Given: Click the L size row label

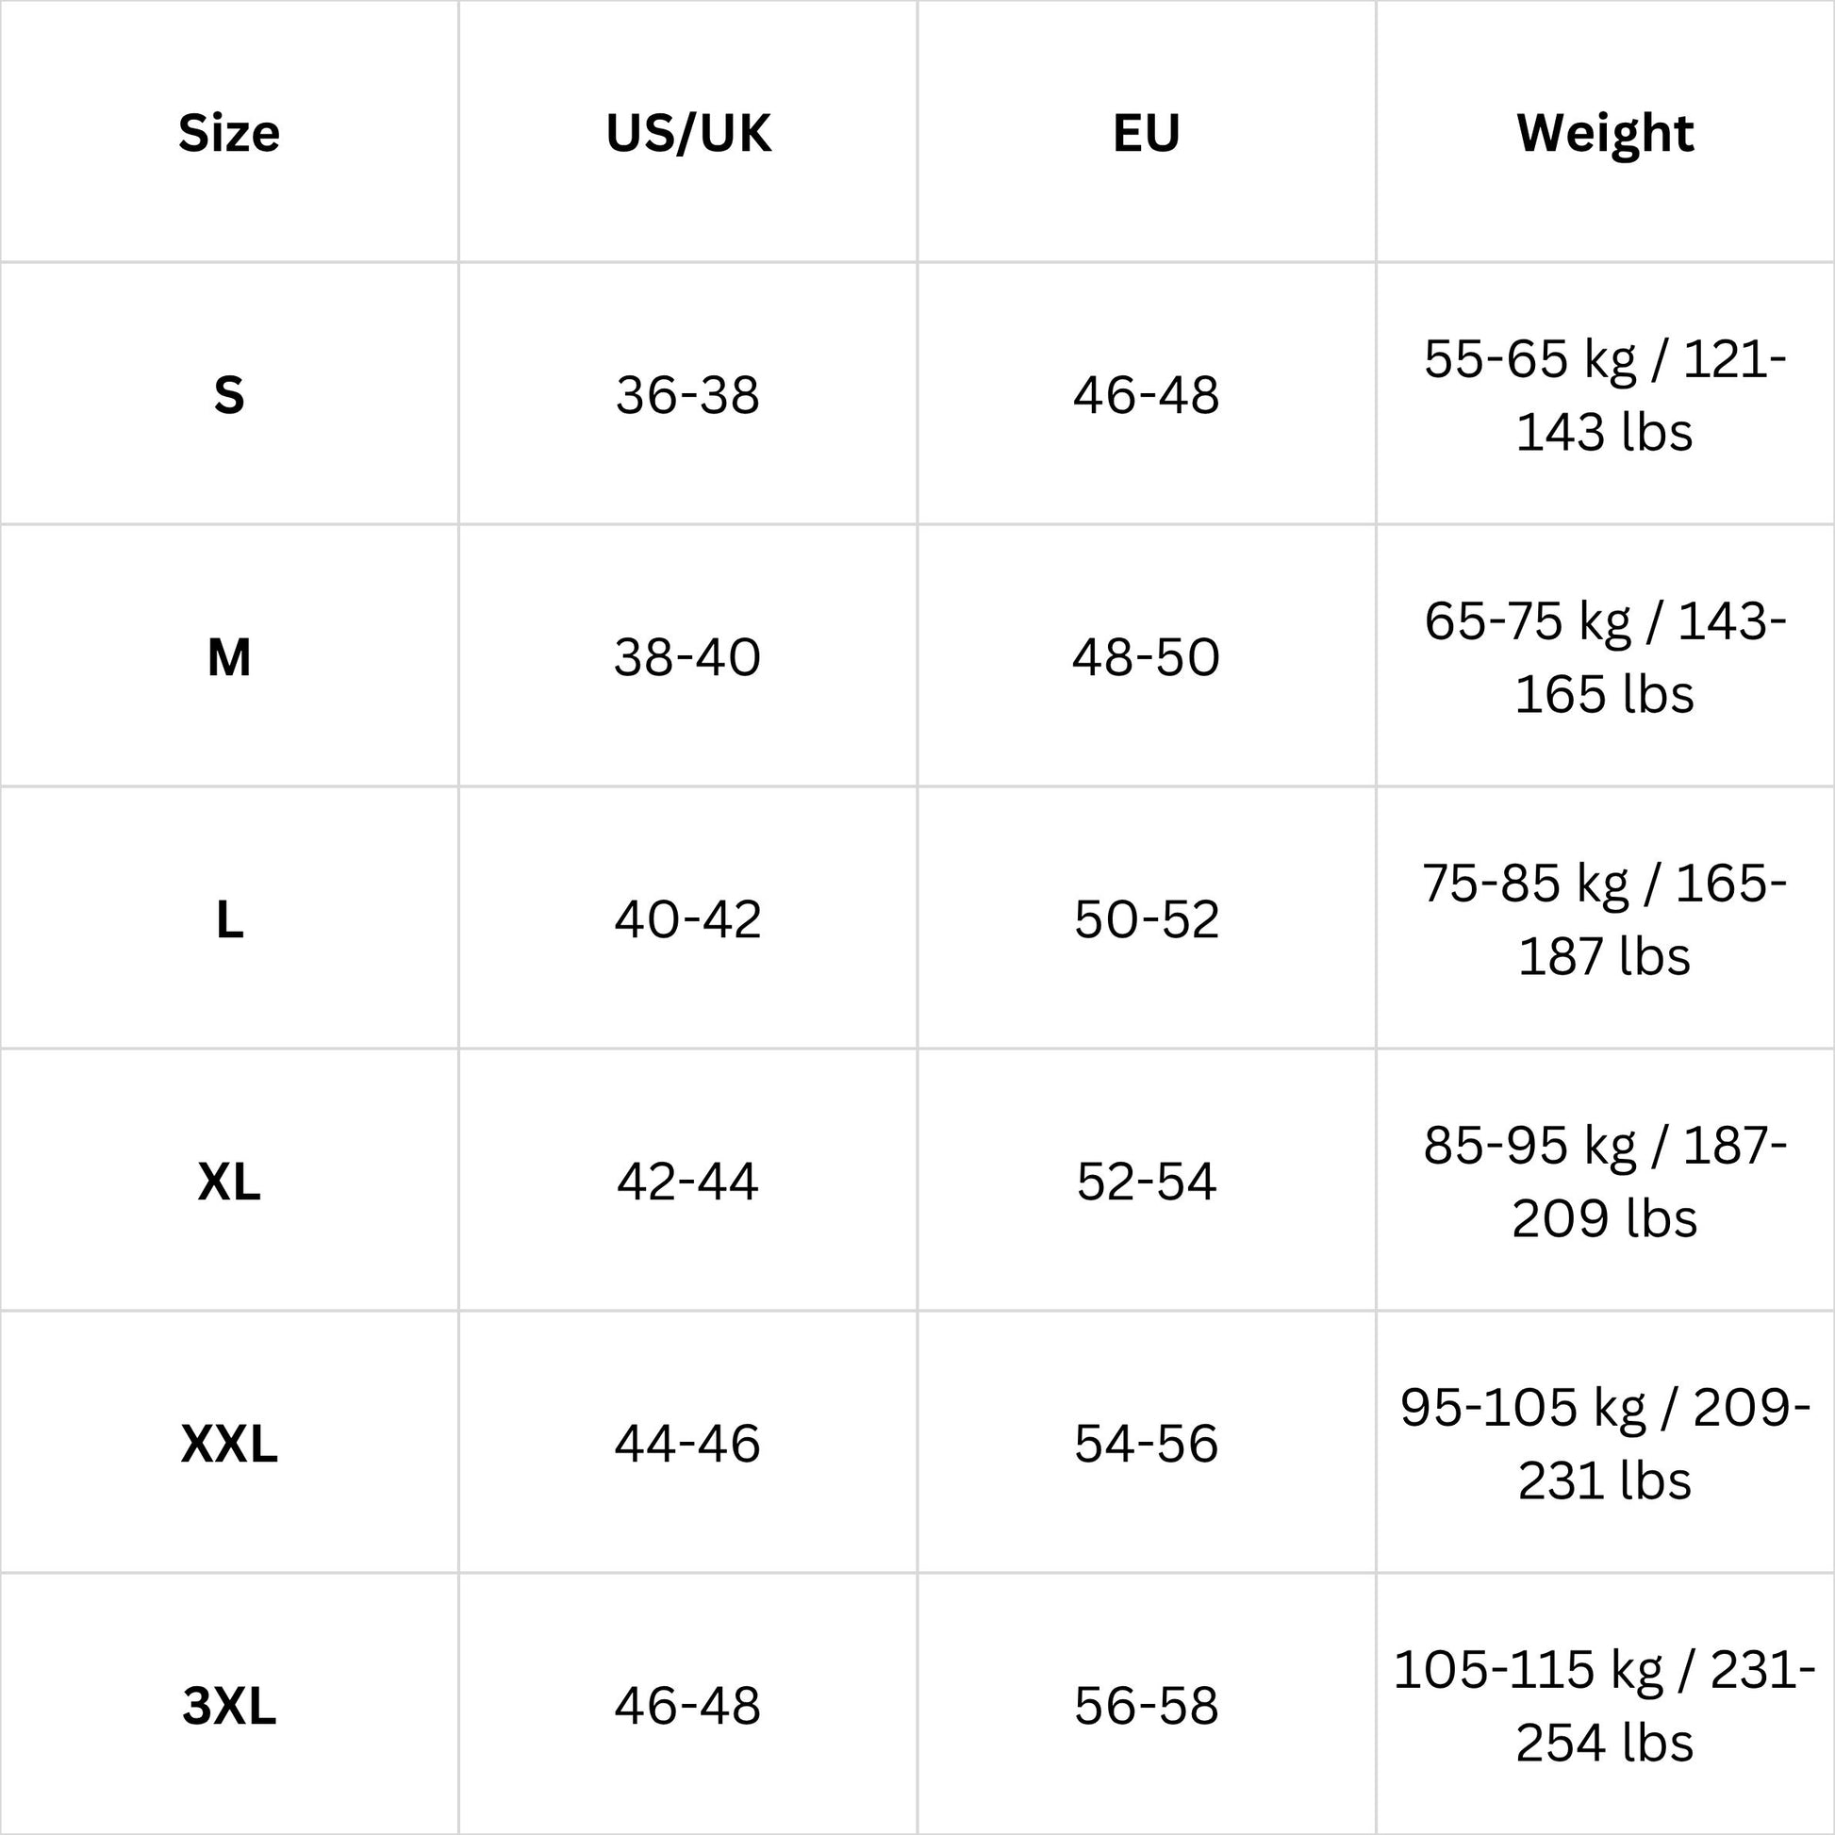Looking at the screenshot, I should click(229, 919).
